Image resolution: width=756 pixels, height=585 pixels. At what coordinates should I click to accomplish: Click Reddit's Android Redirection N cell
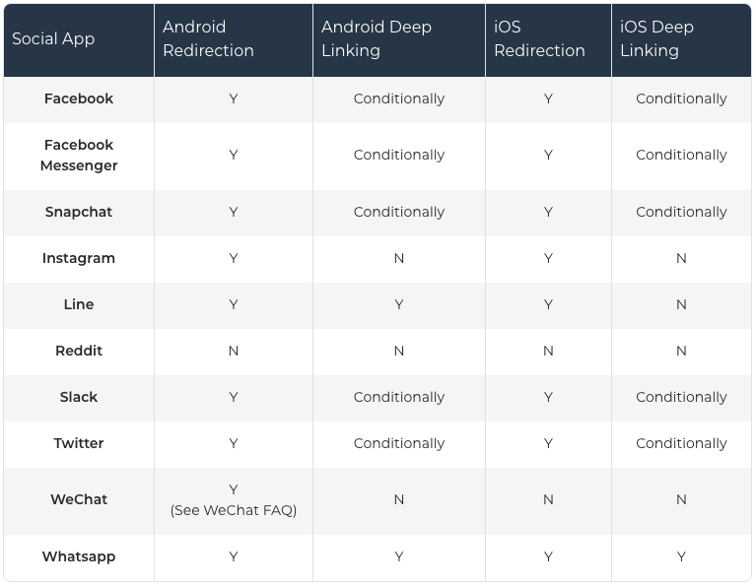coord(234,351)
